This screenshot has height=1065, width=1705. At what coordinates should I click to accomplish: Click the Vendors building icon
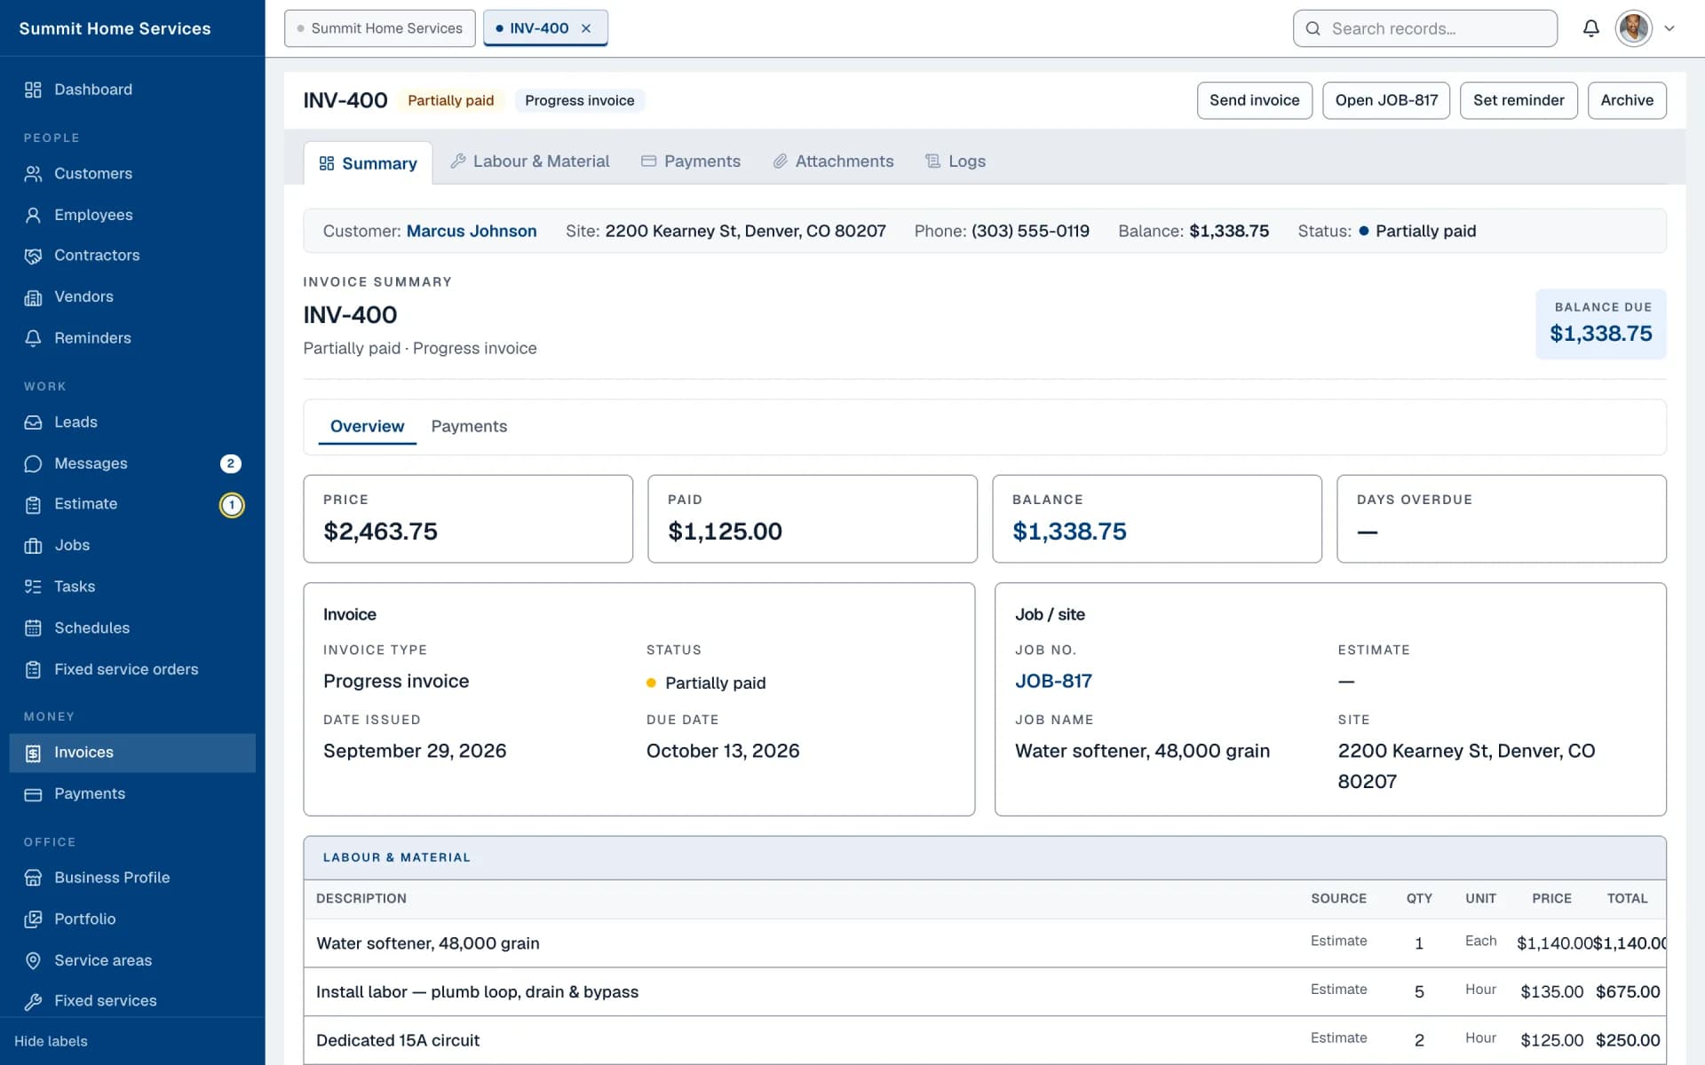coord(33,297)
